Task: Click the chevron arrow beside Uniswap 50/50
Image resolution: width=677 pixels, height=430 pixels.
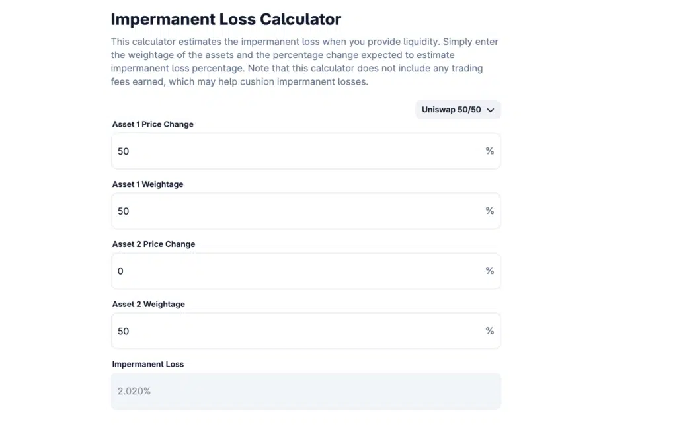Action: click(491, 110)
